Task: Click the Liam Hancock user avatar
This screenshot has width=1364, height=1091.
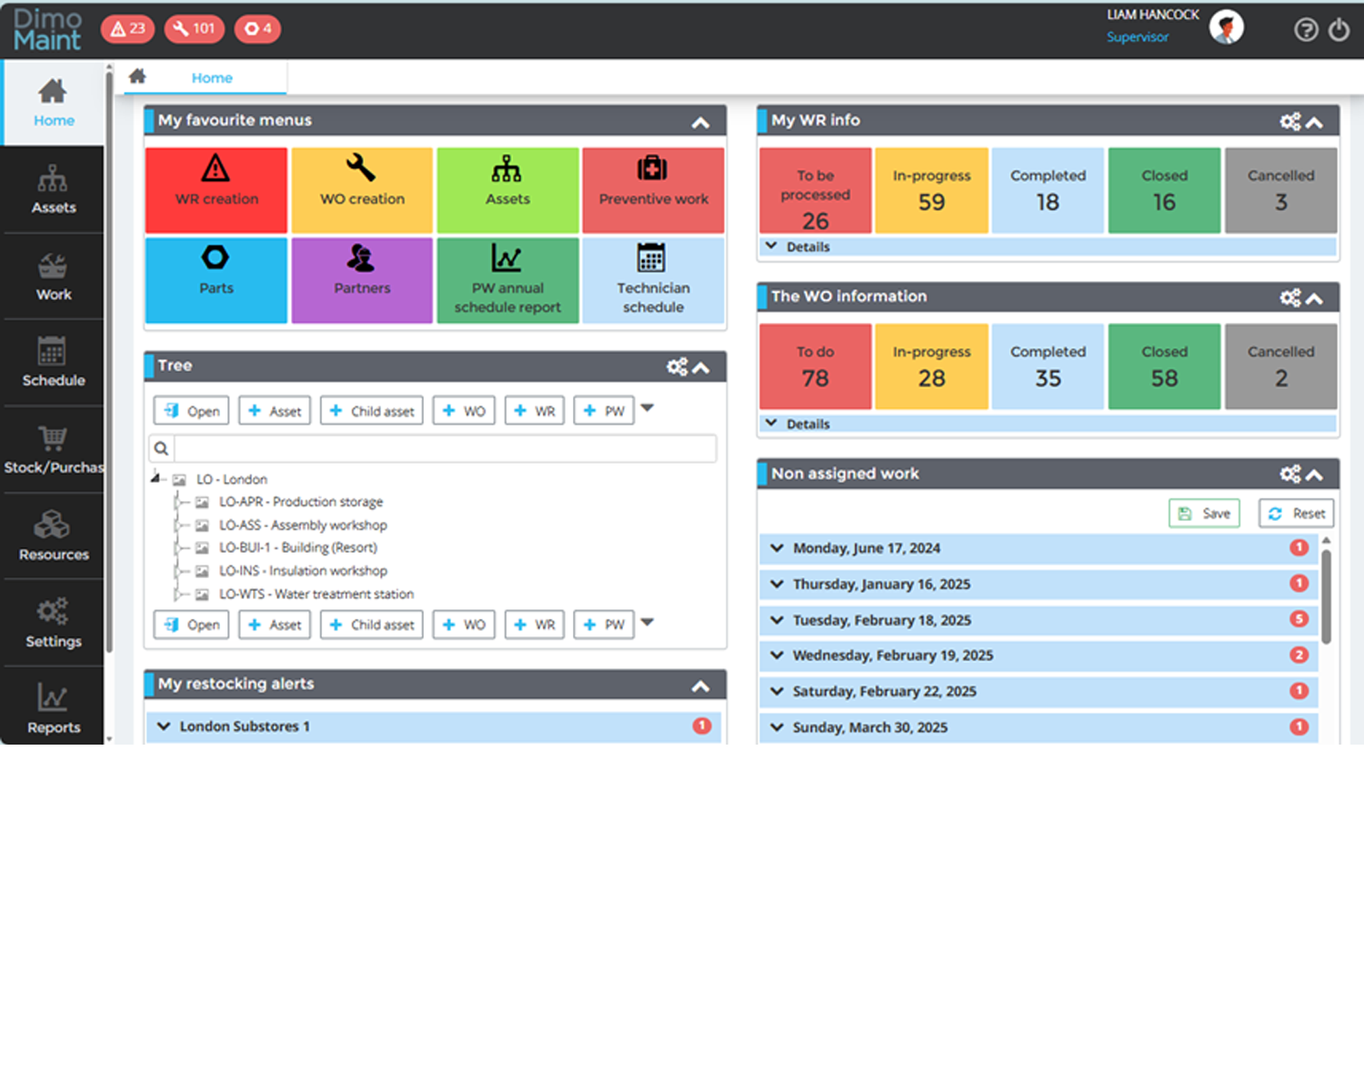Action: coord(1226,27)
